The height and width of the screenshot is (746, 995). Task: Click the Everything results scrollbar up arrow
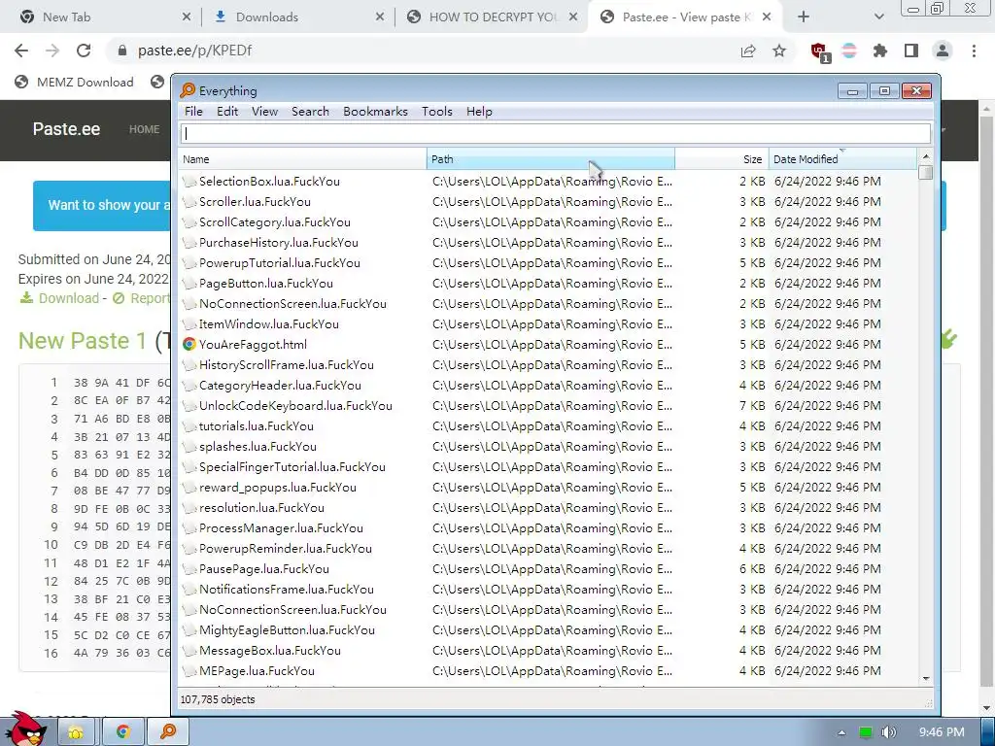click(926, 156)
